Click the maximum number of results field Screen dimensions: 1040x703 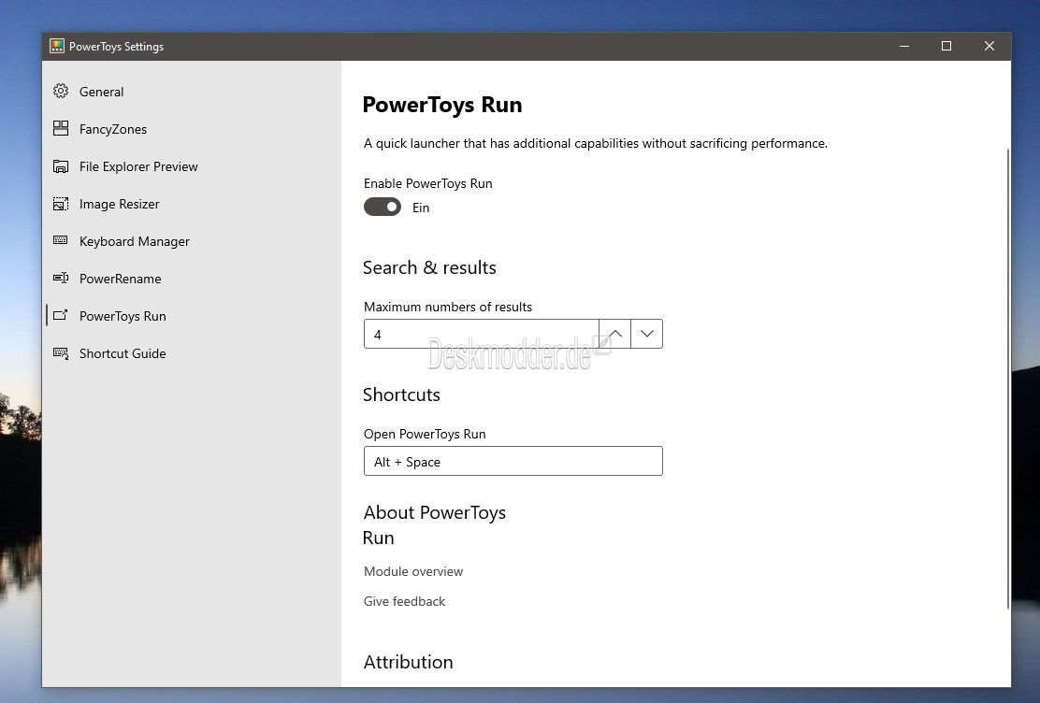click(481, 334)
